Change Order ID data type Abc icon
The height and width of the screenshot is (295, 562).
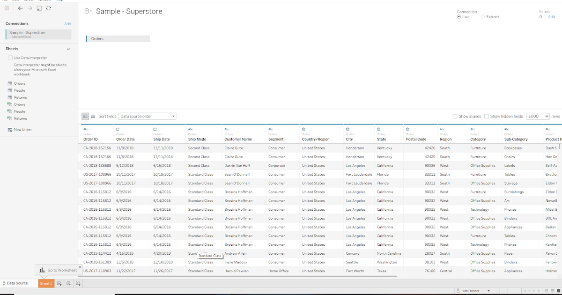[85, 129]
